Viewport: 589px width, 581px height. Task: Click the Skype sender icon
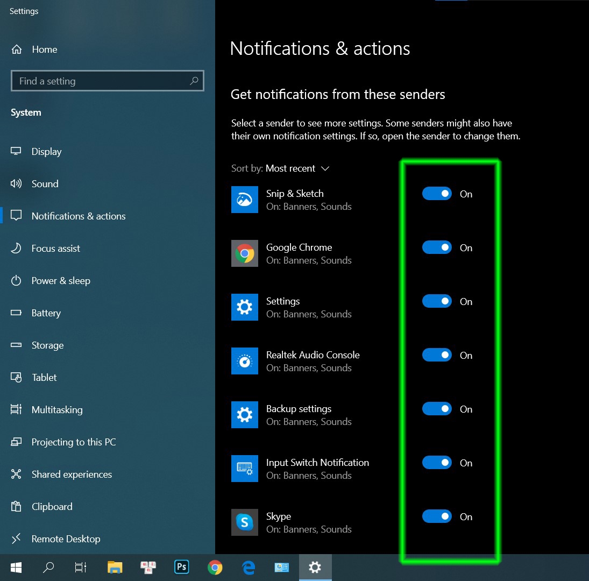point(245,522)
